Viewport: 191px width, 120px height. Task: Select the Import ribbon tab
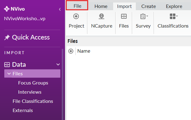(124, 6)
